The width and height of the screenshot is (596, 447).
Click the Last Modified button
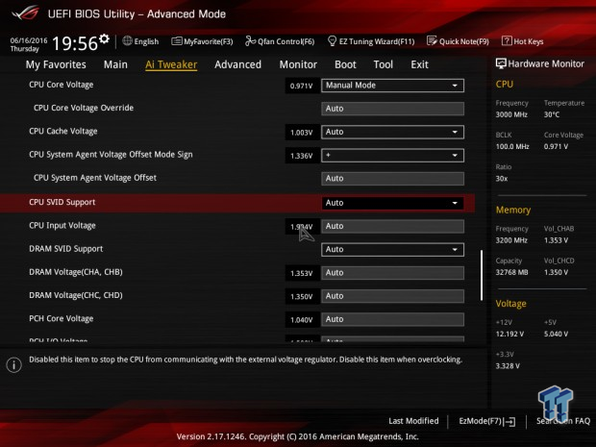[413, 421]
